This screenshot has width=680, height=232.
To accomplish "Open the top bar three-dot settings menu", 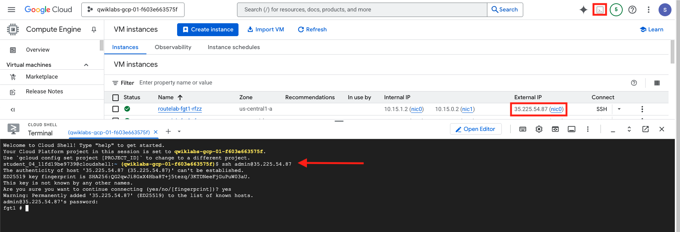I will pyautogui.click(x=649, y=10).
